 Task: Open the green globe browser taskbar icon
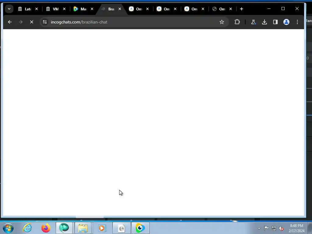click(64, 228)
